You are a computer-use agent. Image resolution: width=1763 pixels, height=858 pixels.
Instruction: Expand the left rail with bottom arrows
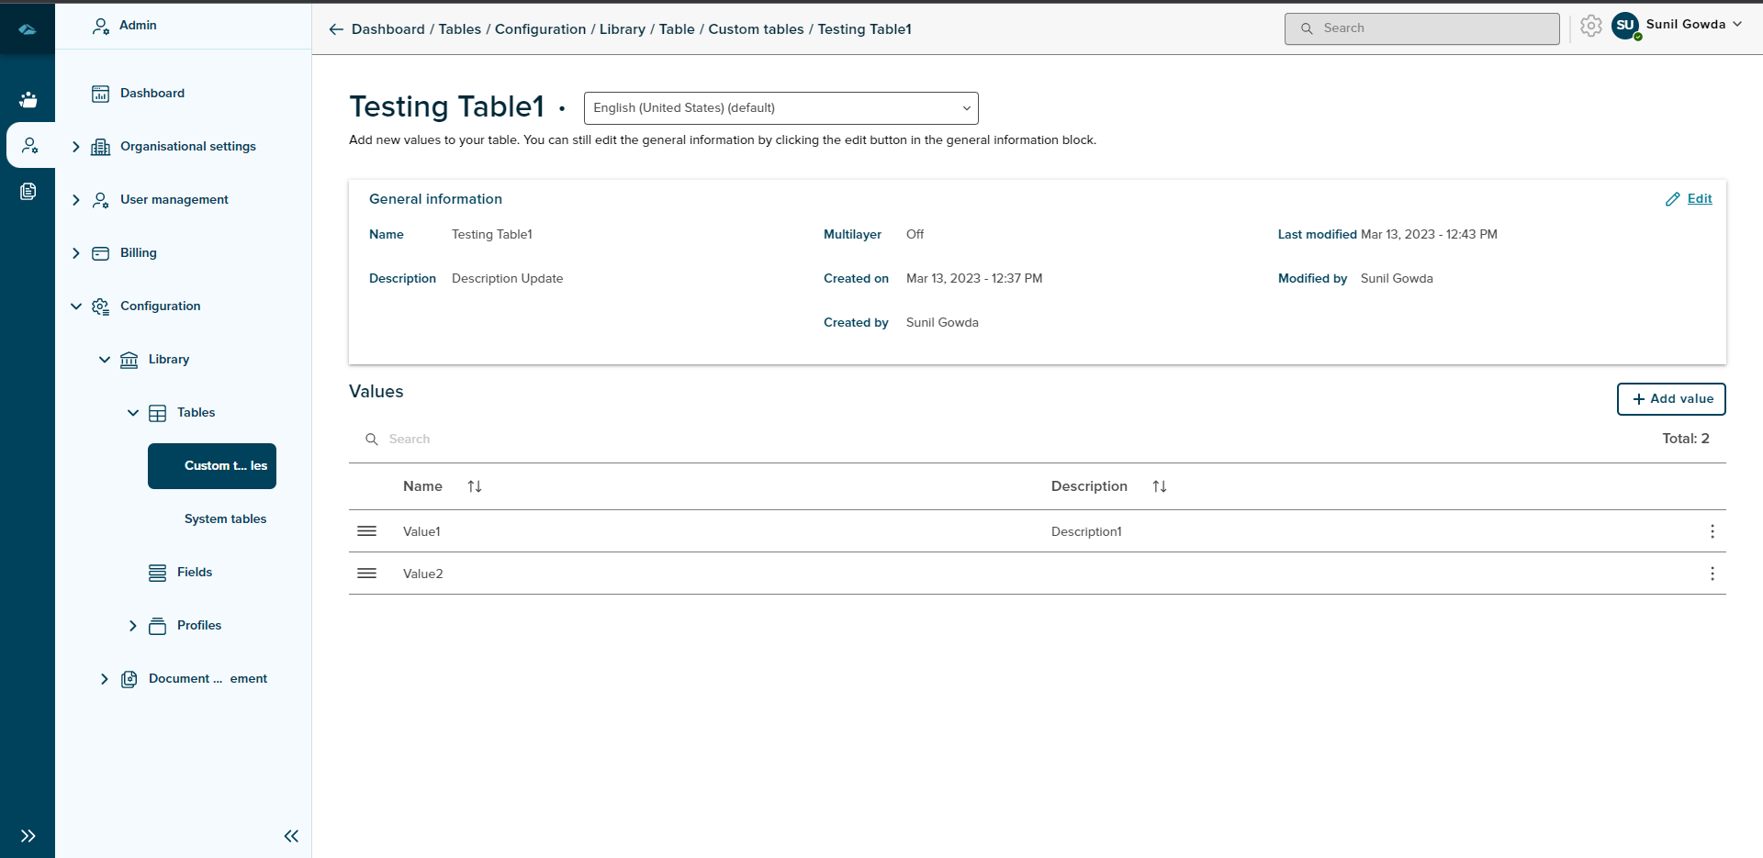(x=28, y=836)
